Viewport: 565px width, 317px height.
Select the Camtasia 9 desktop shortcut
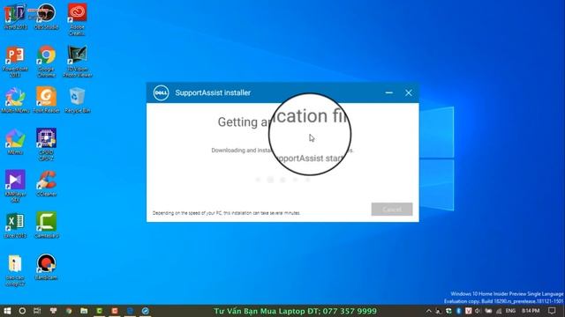point(46,225)
